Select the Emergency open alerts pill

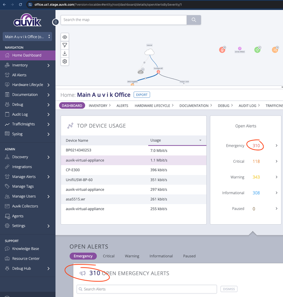click(83, 256)
